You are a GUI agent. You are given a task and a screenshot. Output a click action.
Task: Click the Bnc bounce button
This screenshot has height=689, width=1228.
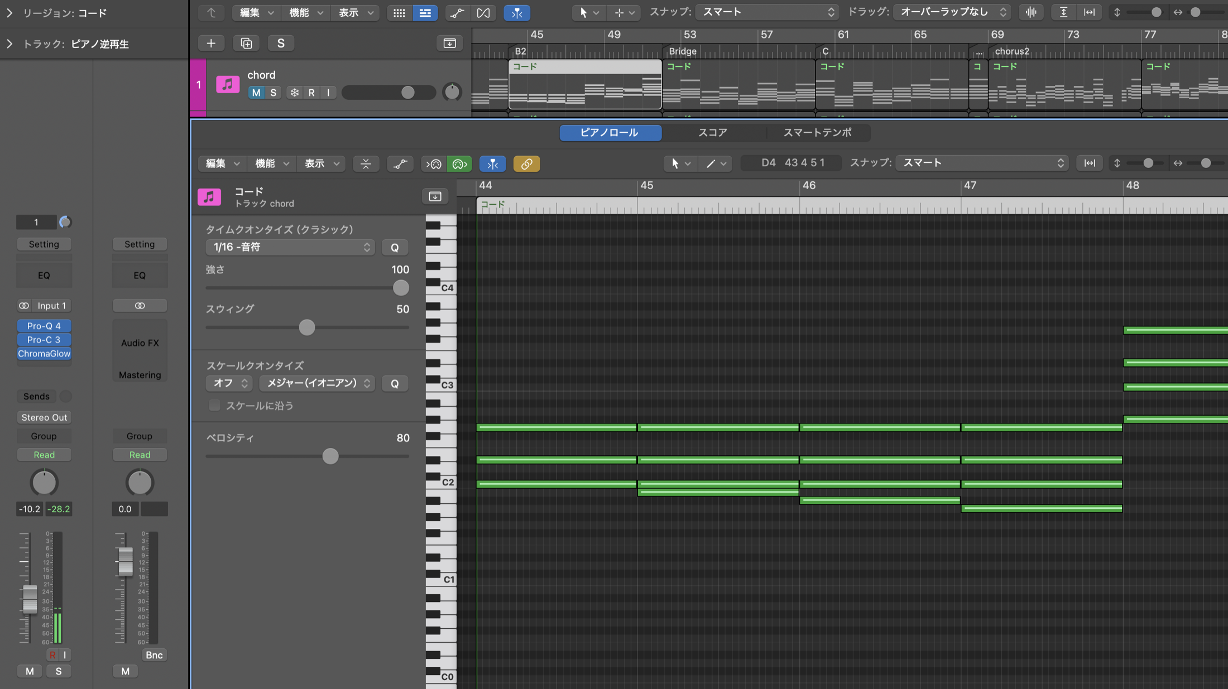point(154,655)
